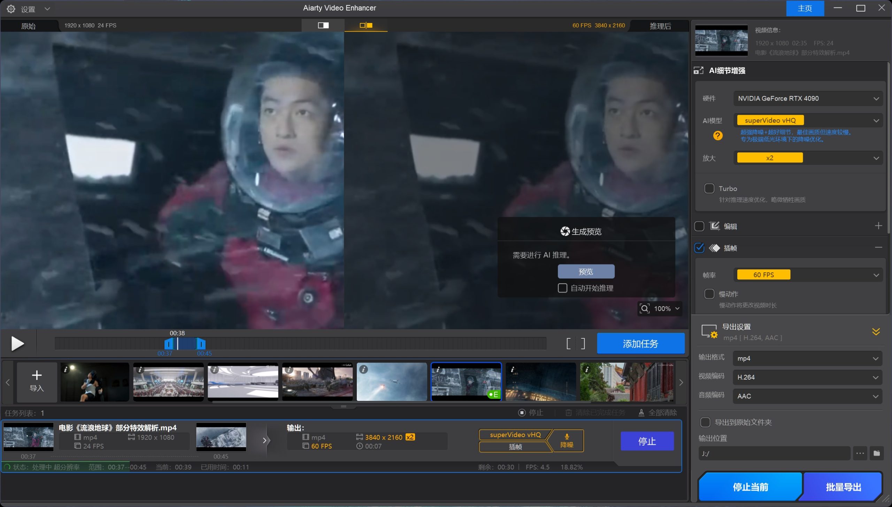Click the 降噪 denoise badge with microphone icon
This screenshot has width=892, height=507.
pyautogui.click(x=567, y=441)
